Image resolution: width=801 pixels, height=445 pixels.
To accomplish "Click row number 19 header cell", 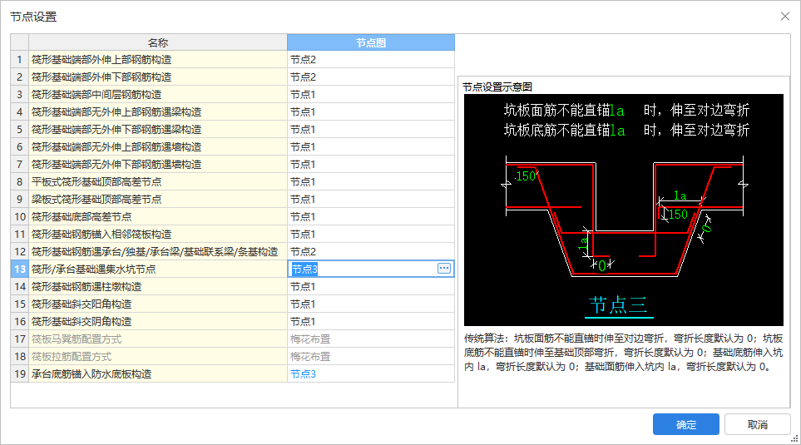I will [x=19, y=374].
